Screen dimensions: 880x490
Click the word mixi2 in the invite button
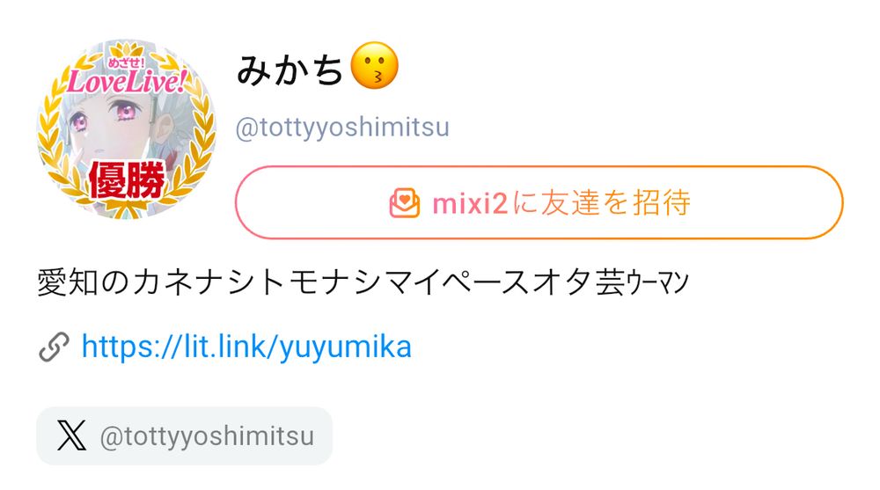[470, 202]
